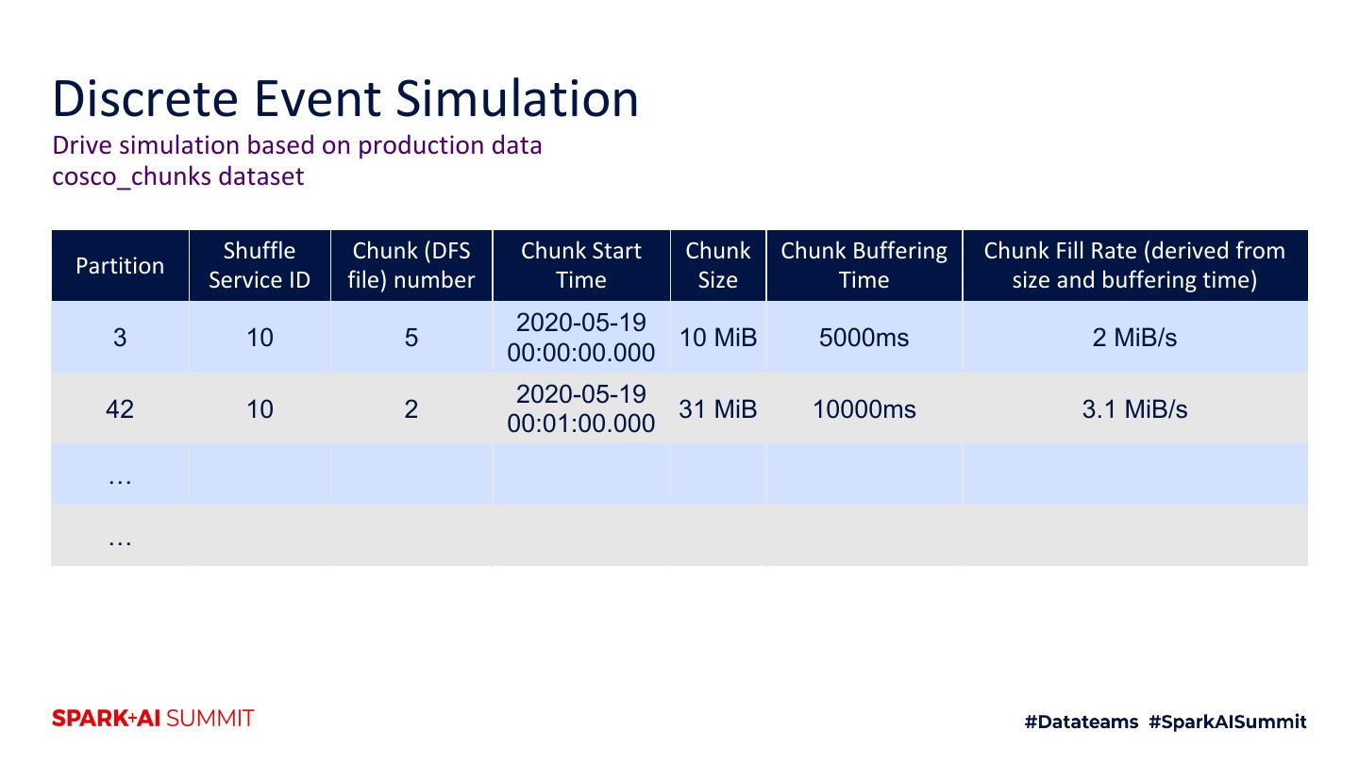Click the Chunk Buffering Time header
Image resolution: width=1359 pixels, height=764 pixels.
[x=864, y=266]
